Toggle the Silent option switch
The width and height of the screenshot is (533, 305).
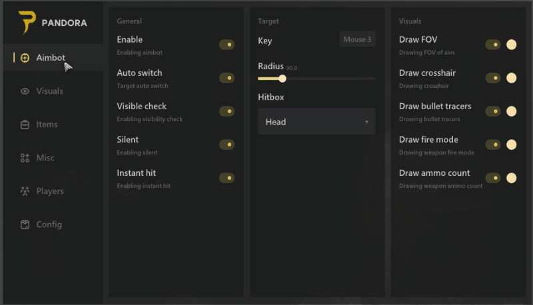pyautogui.click(x=227, y=145)
